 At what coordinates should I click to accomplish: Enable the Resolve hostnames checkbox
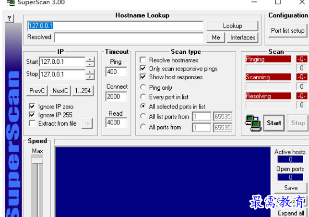pyautogui.click(x=143, y=60)
